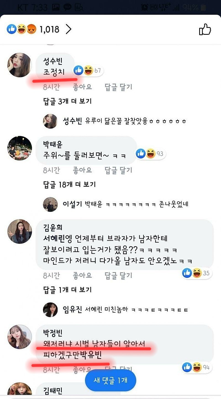Tap the 새 댓글 1개 new comment button

110,380
